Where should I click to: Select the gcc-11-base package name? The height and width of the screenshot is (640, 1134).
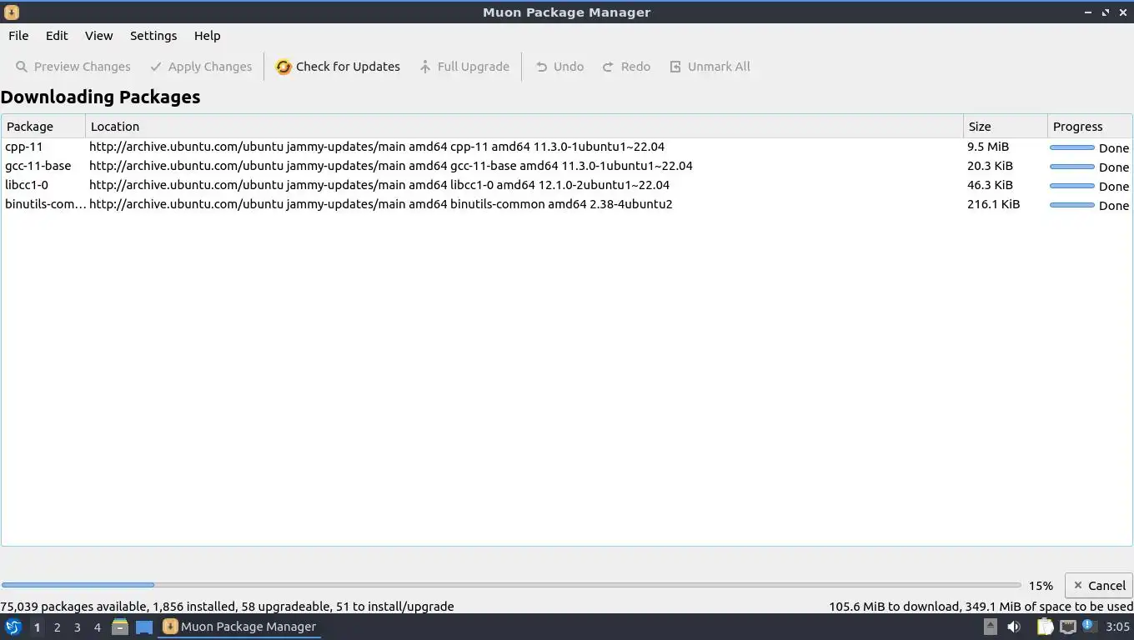pyautogui.click(x=38, y=166)
